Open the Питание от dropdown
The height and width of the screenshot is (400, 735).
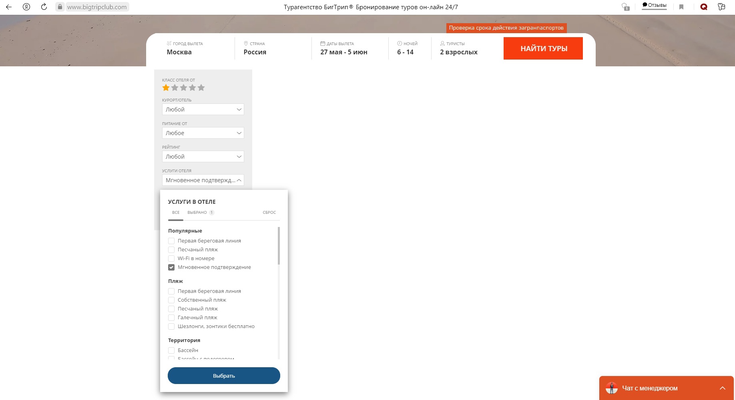pyautogui.click(x=203, y=133)
